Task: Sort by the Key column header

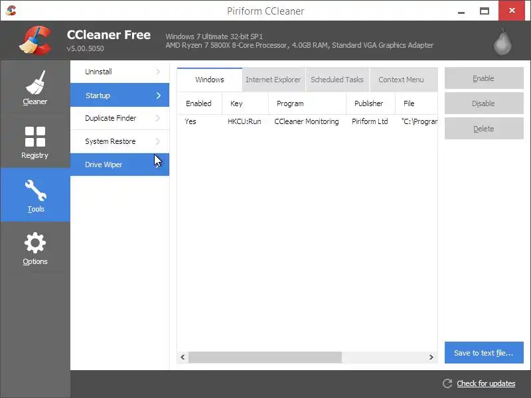Action: (245, 103)
